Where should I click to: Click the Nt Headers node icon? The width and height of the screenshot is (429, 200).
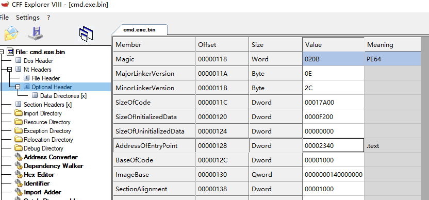click(x=19, y=70)
